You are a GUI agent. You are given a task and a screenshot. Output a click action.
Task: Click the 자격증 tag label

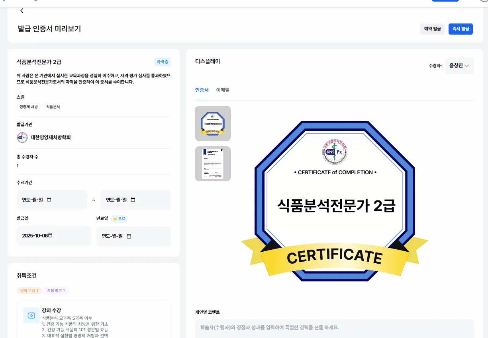point(163,62)
